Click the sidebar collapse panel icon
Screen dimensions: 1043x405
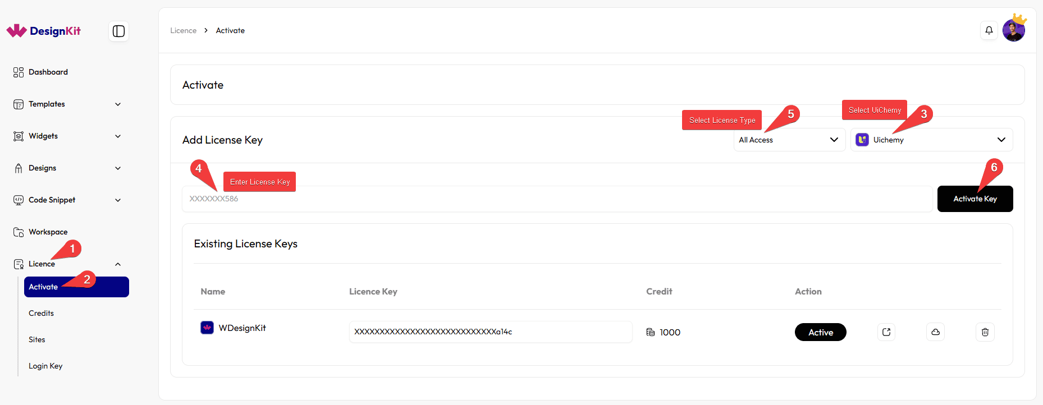[x=118, y=31]
